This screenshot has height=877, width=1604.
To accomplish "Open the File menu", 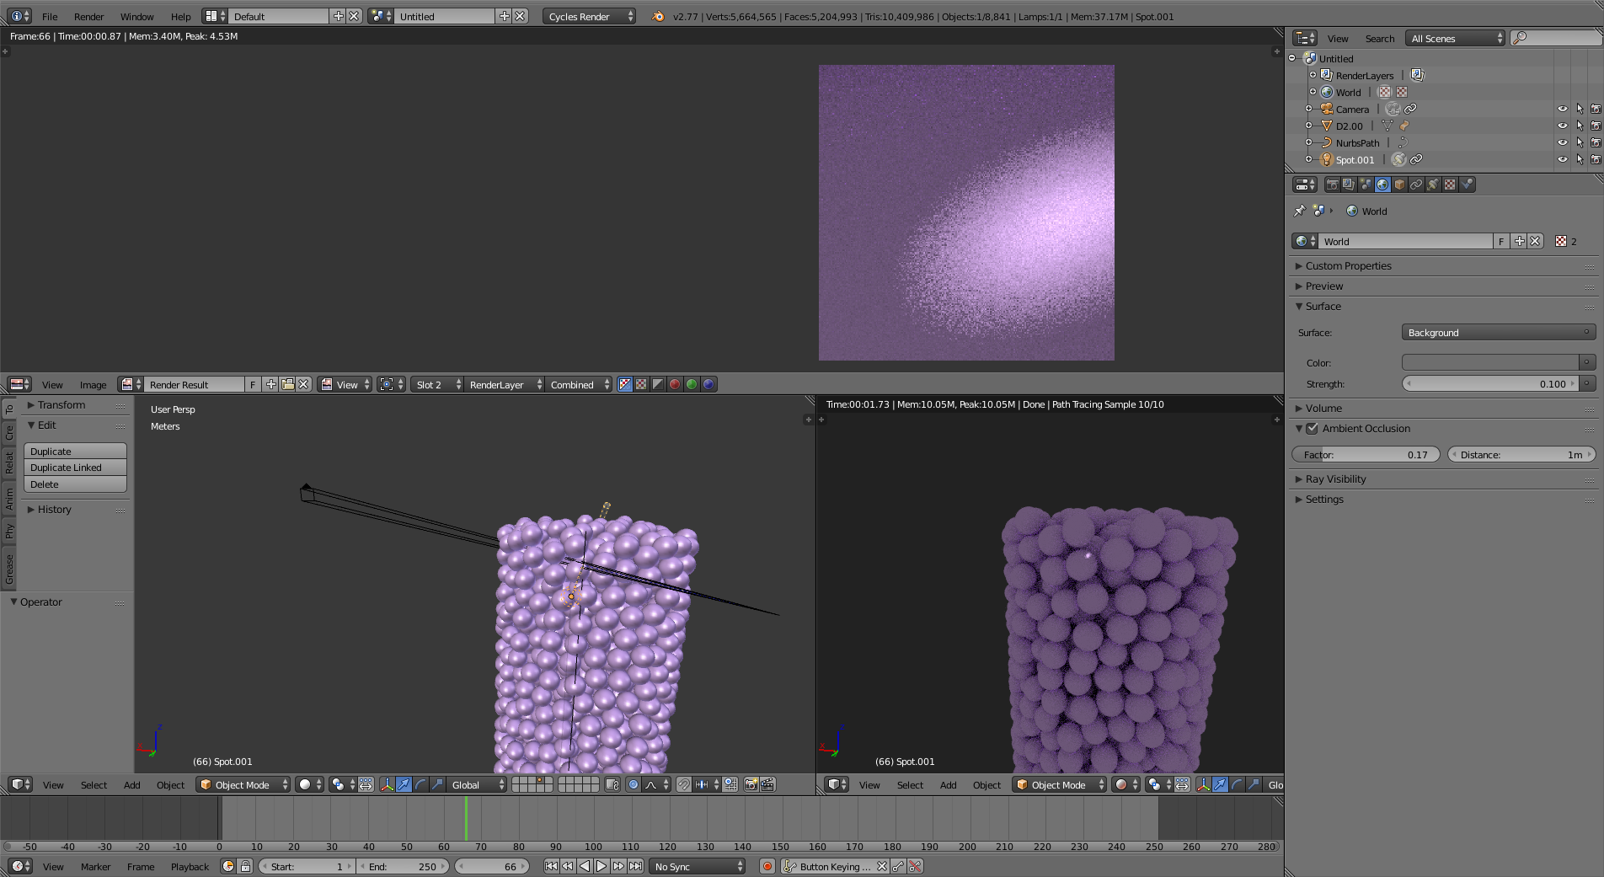I will coord(50,16).
